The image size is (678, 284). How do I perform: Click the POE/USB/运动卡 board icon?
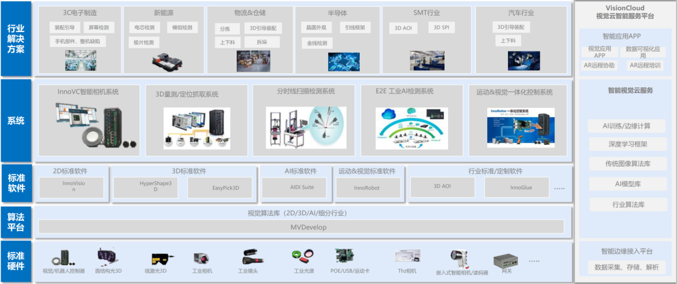[345, 256]
